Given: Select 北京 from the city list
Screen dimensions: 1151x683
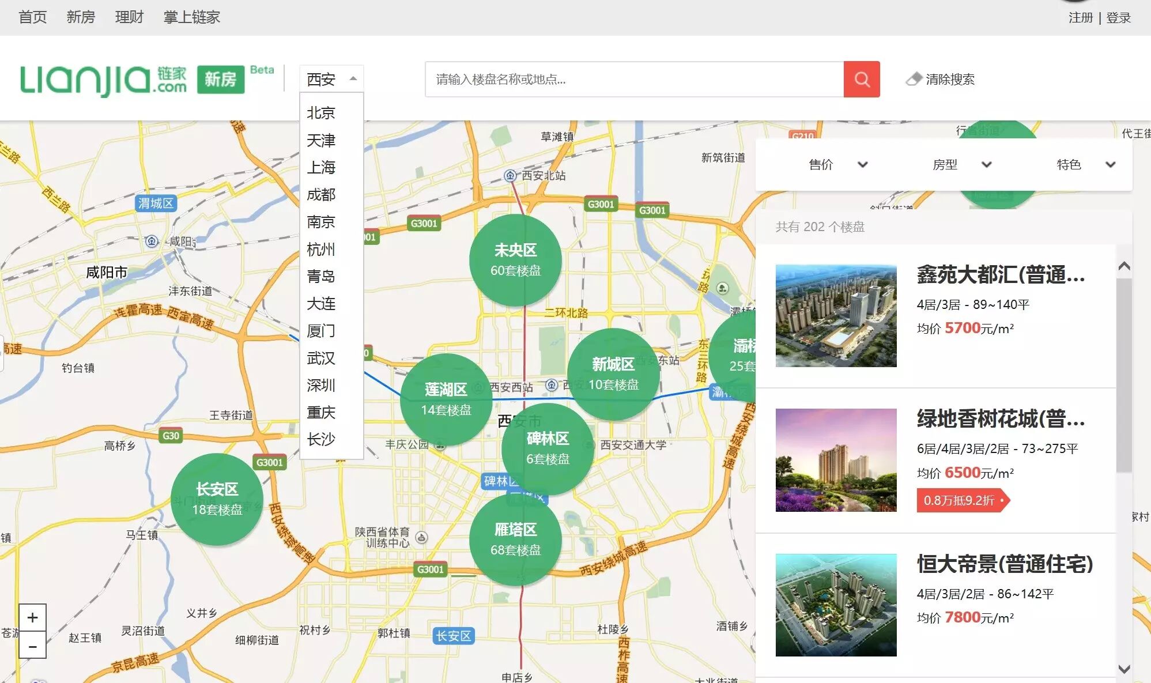Looking at the screenshot, I should coord(321,113).
